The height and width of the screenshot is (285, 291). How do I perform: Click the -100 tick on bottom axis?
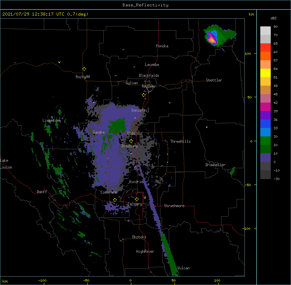click(x=42, y=280)
